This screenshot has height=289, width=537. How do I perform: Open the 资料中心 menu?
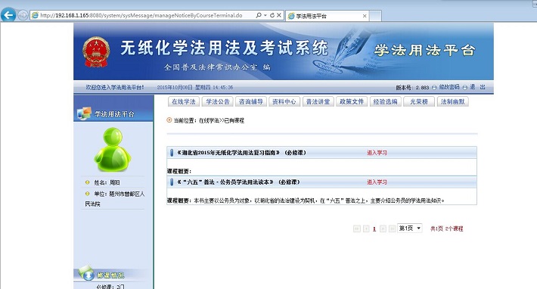pyautogui.click(x=284, y=101)
